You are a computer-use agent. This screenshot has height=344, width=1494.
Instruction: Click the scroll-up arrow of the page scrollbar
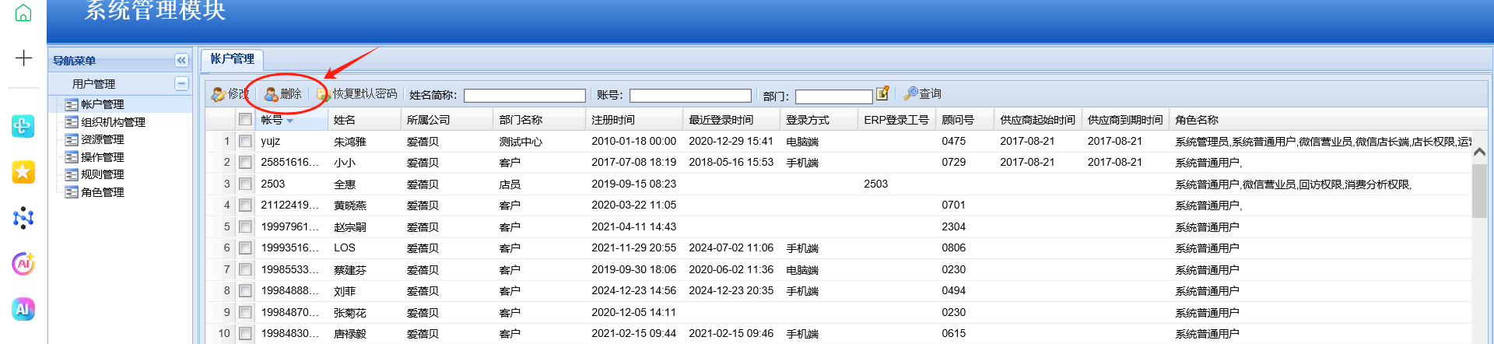[1480, 153]
